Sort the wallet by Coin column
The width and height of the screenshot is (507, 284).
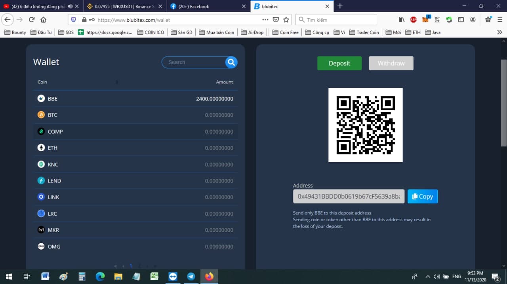[42, 82]
